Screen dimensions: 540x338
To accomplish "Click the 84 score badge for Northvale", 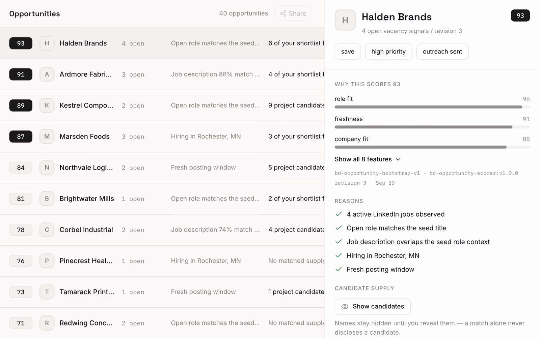I will point(21,167).
